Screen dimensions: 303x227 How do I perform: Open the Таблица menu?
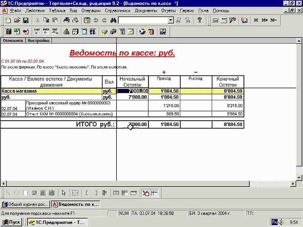(x=57, y=11)
